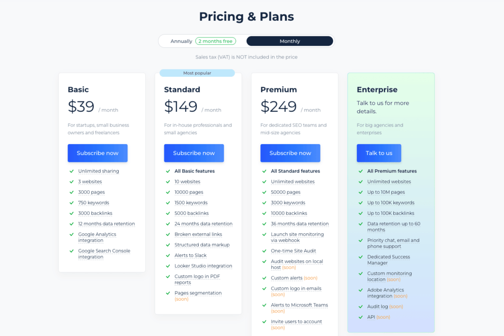This screenshot has height=336, width=504.
Task: Click the checkmark next to Enterprise API feature
Action: click(x=361, y=317)
